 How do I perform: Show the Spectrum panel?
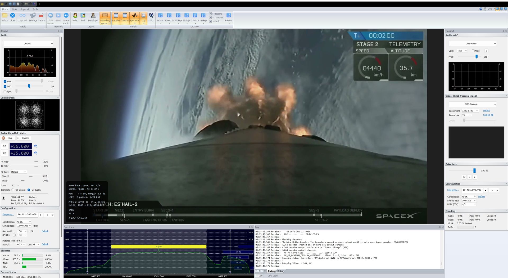click(135, 16)
